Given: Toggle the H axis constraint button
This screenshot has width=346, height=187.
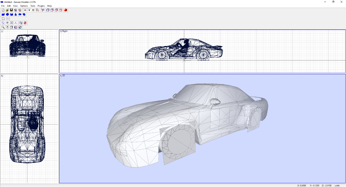Looking at the screenshot, I should coord(25,10).
